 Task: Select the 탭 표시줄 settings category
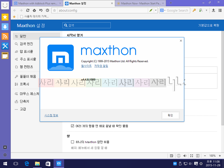point(27,51)
